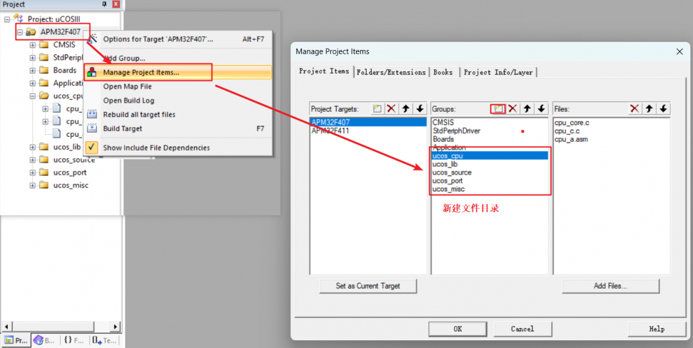Pin the Project panel with pushpin icon
Viewport: 693px width, 348px height.
[x=105, y=4]
